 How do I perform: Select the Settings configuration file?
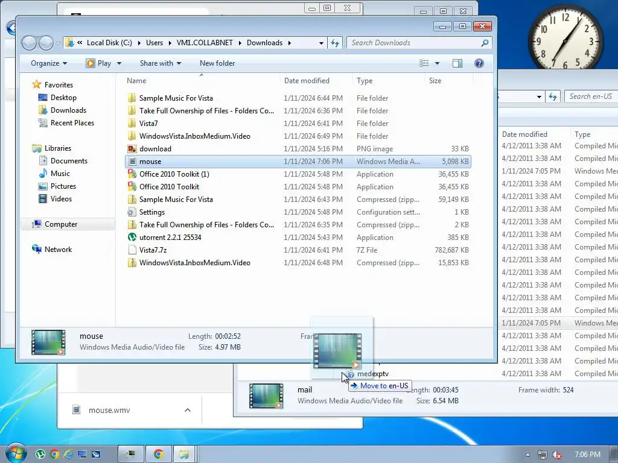pyautogui.click(x=298, y=212)
